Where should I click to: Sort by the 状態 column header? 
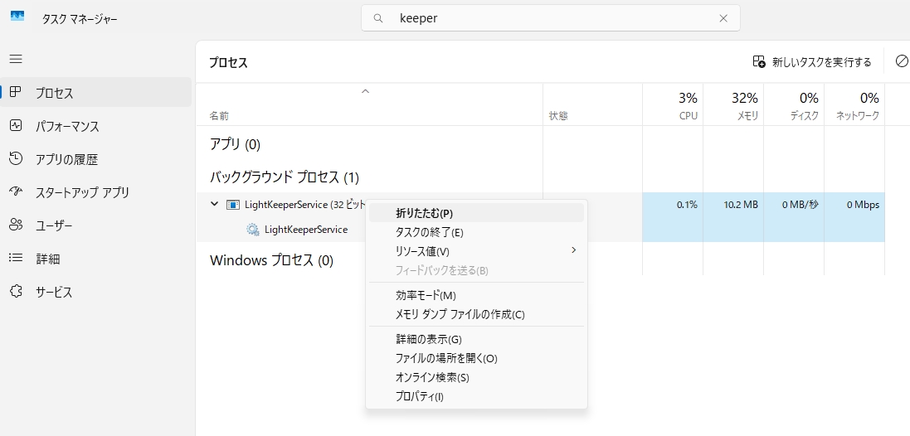(592, 105)
